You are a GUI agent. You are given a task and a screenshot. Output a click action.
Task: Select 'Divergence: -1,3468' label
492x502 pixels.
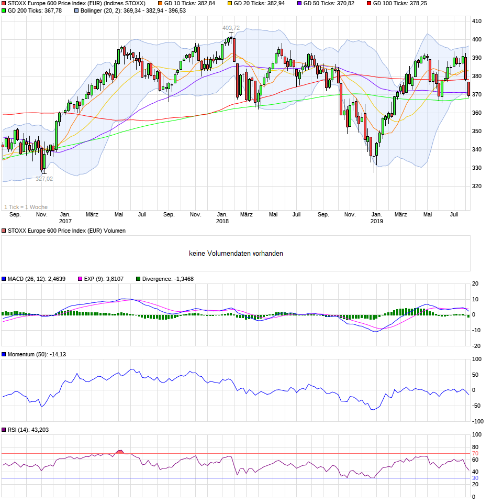click(x=168, y=279)
